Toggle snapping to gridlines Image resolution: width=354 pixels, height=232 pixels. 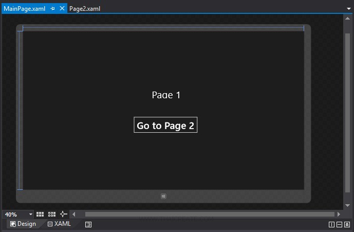(52, 214)
